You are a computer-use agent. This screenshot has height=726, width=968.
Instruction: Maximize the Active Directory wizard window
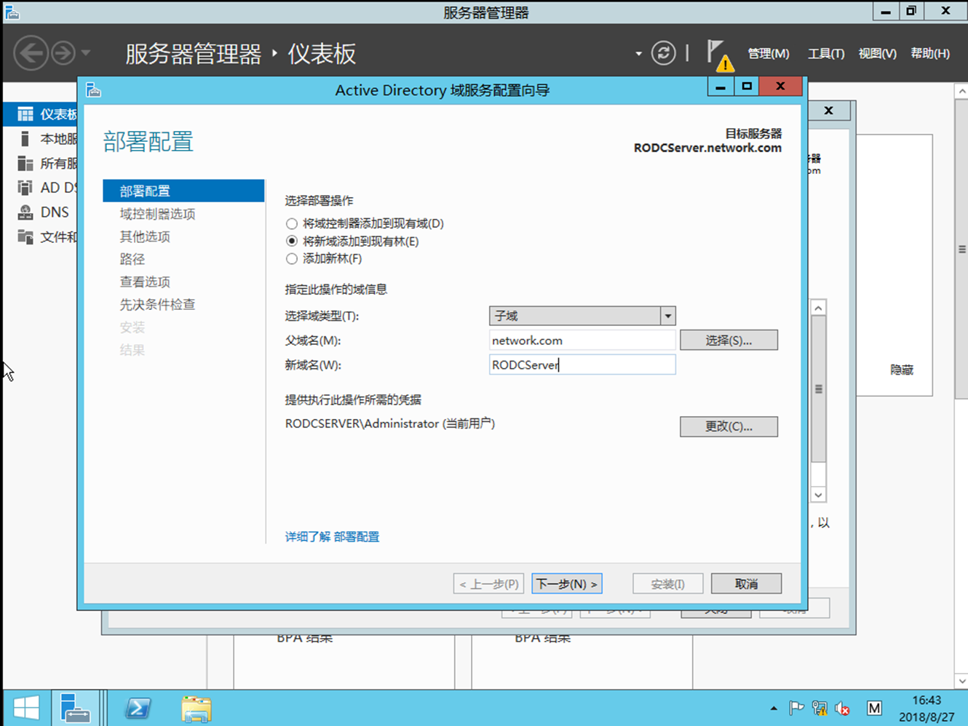coord(746,86)
